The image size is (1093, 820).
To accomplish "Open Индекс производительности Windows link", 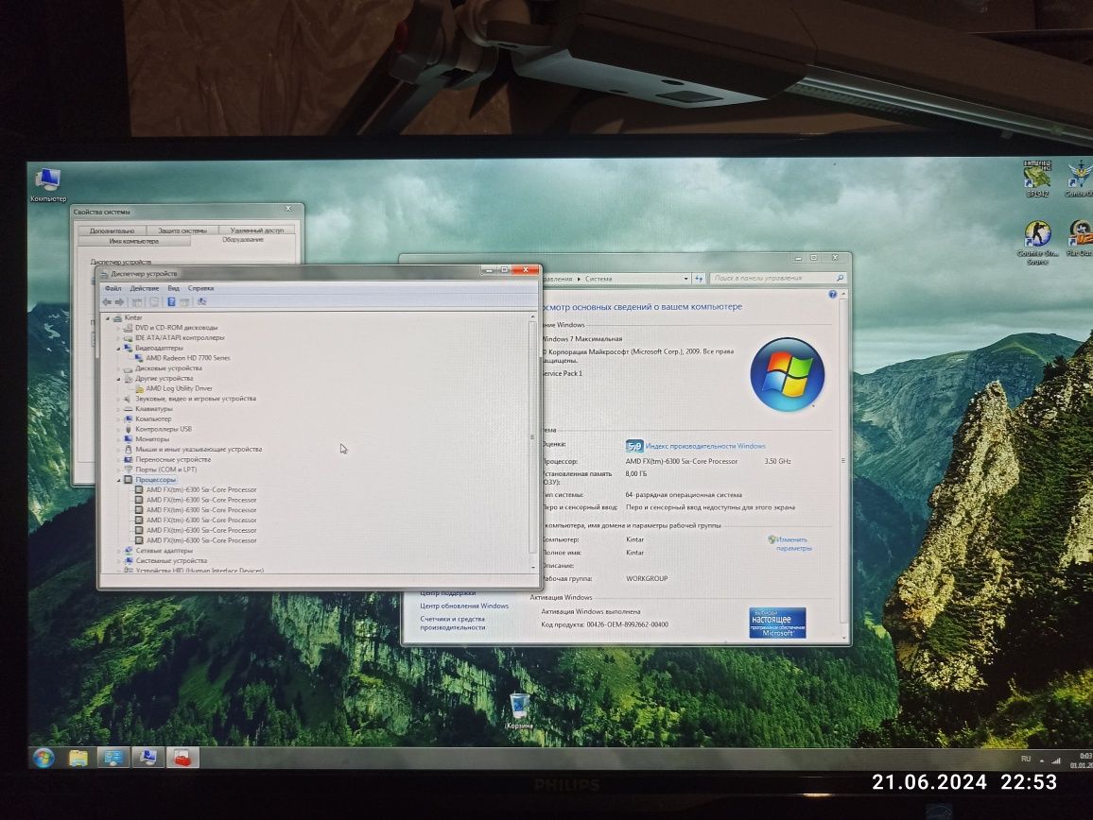I will pyautogui.click(x=705, y=446).
